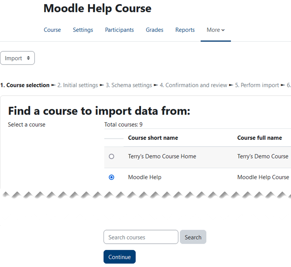Open the Reports tab
The image size is (291, 267).
point(185,30)
